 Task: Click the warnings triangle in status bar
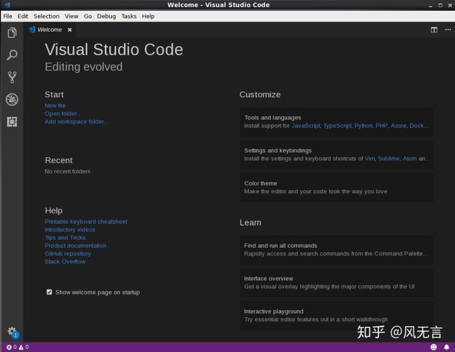(21, 347)
